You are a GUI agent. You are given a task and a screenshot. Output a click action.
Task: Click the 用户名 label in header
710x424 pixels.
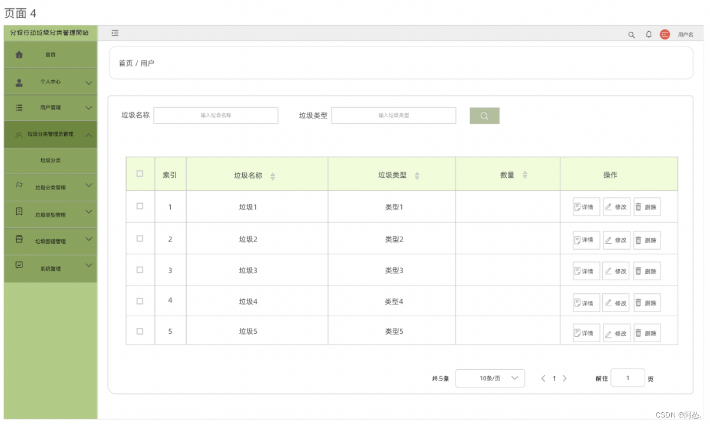pyautogui.click(x=685, y=35)
